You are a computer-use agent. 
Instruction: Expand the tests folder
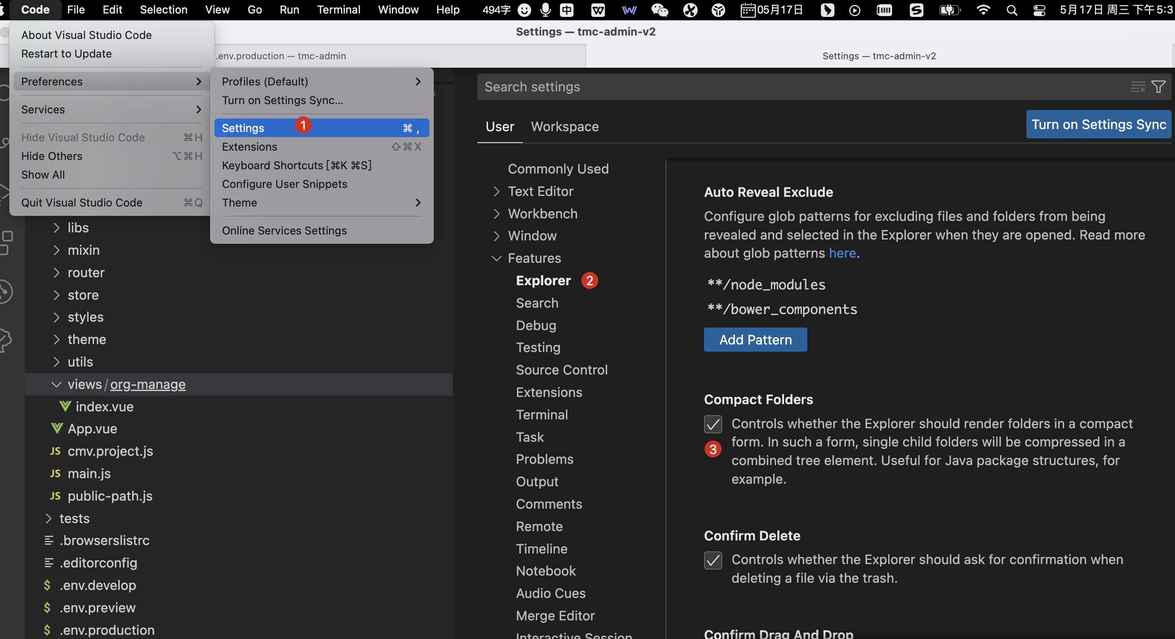pyautogui.click(x=48, y=518)
